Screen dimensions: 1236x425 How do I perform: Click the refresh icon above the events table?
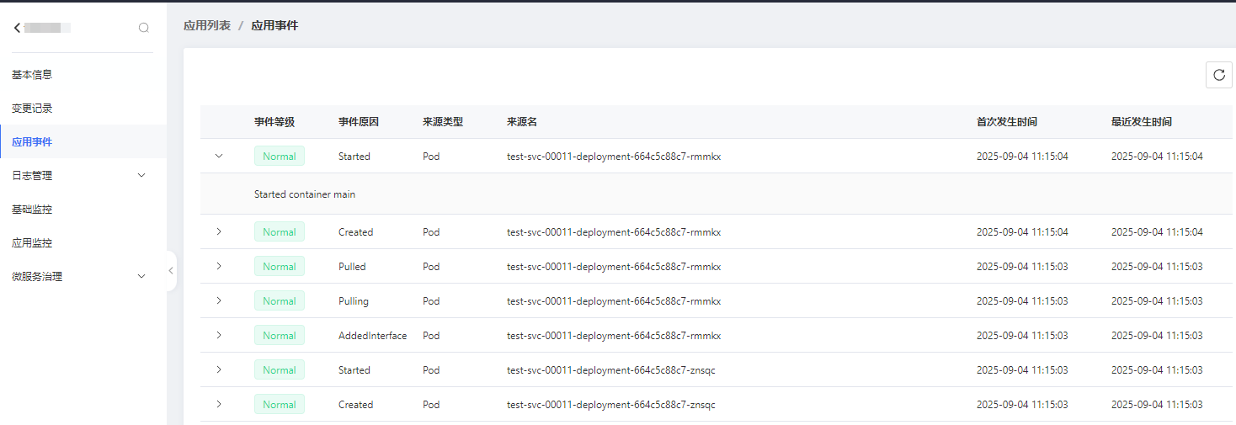click(1218, 75)
